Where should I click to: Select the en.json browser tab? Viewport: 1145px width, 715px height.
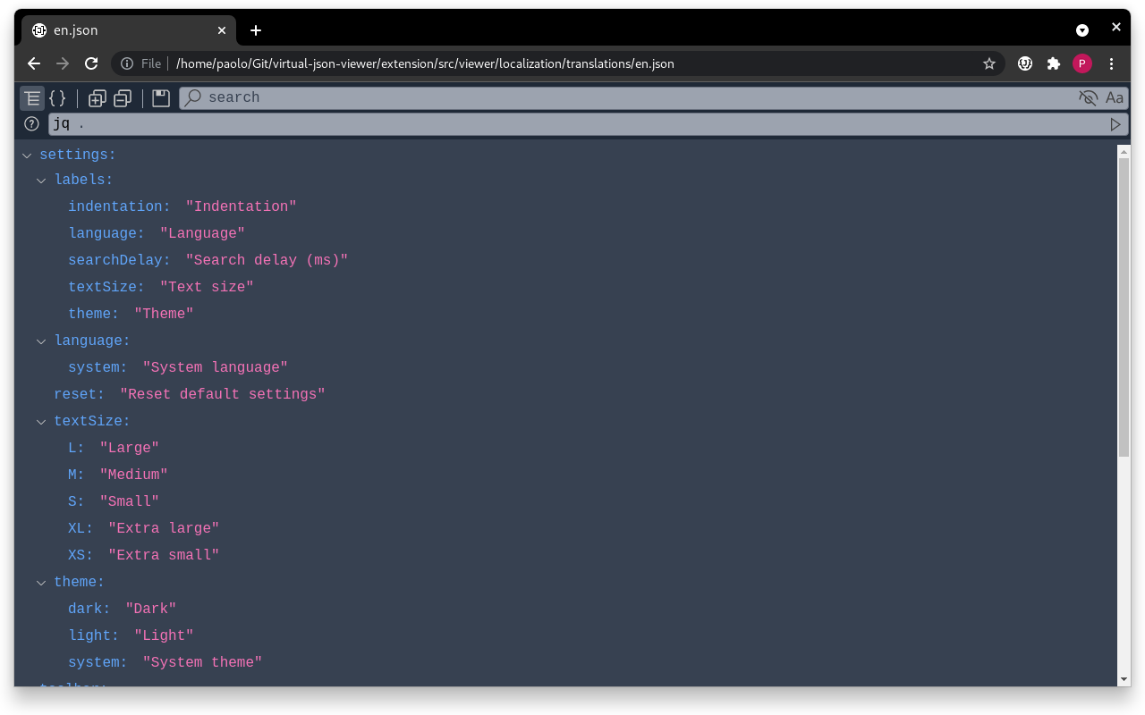[x=125, y=29]
